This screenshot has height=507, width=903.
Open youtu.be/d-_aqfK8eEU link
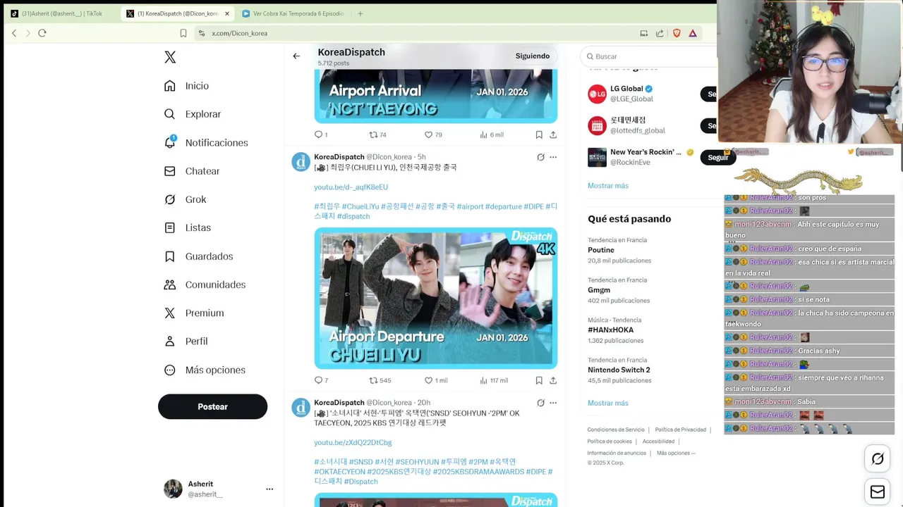351,187
